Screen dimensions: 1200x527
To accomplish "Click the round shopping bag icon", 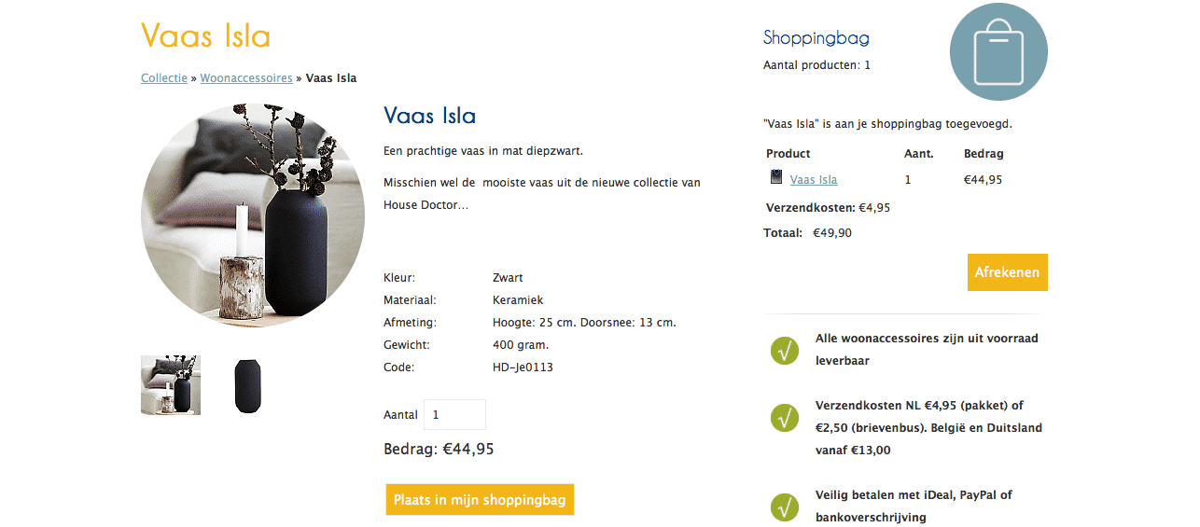I will [x=998, y=52].
